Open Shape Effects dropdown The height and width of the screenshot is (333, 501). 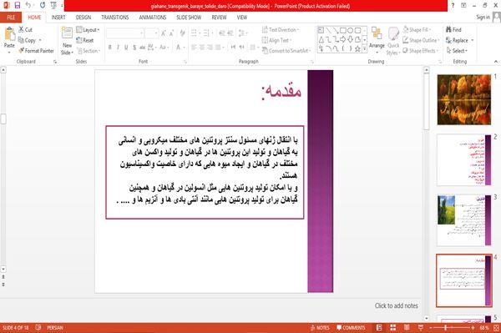click(x=420, y=51)
